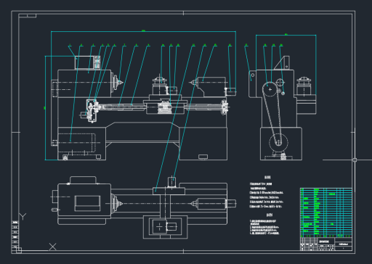Viewport: 372px width, 264px height.
Task: Select the control keypad beside the panel screen
Action: pyautogui.click(x=97, y=62)
